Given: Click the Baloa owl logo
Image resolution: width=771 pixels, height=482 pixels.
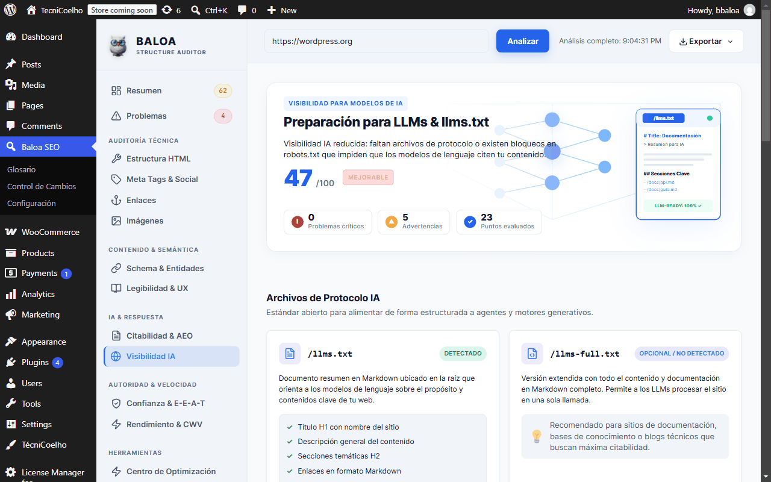Looking at the screenshot, I should tap(118, 46).
